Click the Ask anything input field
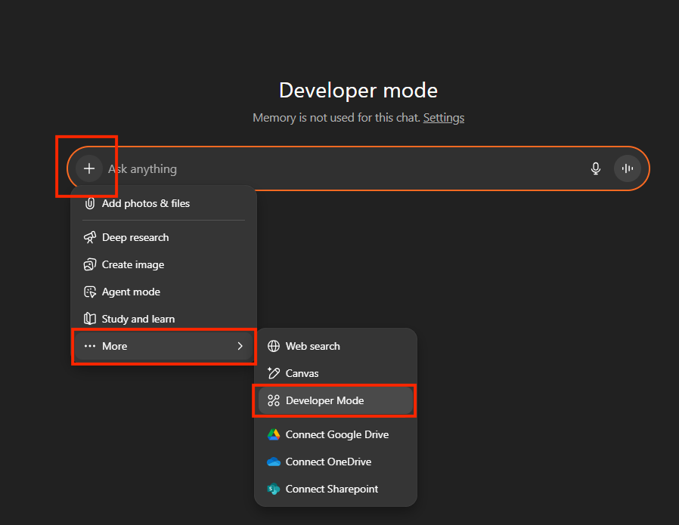The height and width of the screenshot is (525, 679). click(x=340, y=168)
